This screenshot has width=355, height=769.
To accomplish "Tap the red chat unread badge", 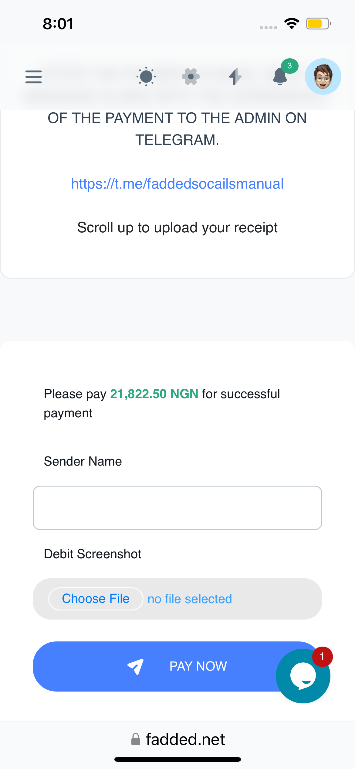I will point(322,657).
